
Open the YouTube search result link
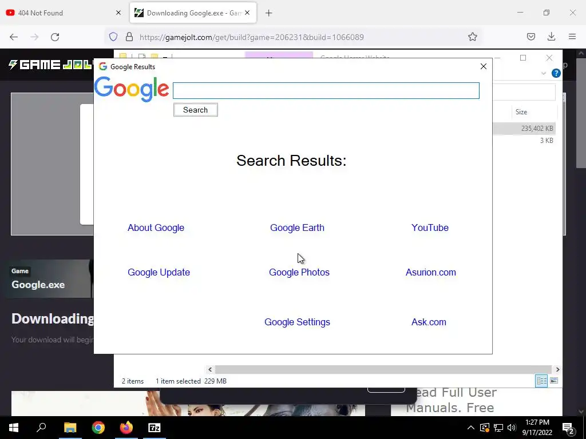coord(430,228)
